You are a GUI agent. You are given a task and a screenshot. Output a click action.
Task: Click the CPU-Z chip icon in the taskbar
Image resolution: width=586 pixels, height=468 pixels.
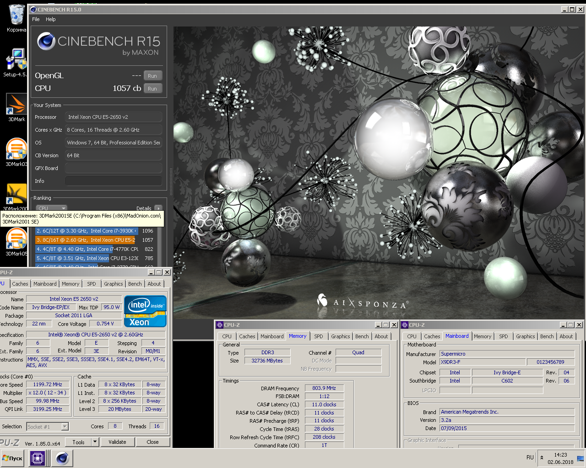click(38, 458)
